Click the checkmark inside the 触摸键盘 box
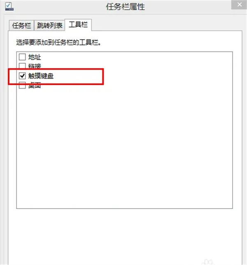 tap(22, 76)
